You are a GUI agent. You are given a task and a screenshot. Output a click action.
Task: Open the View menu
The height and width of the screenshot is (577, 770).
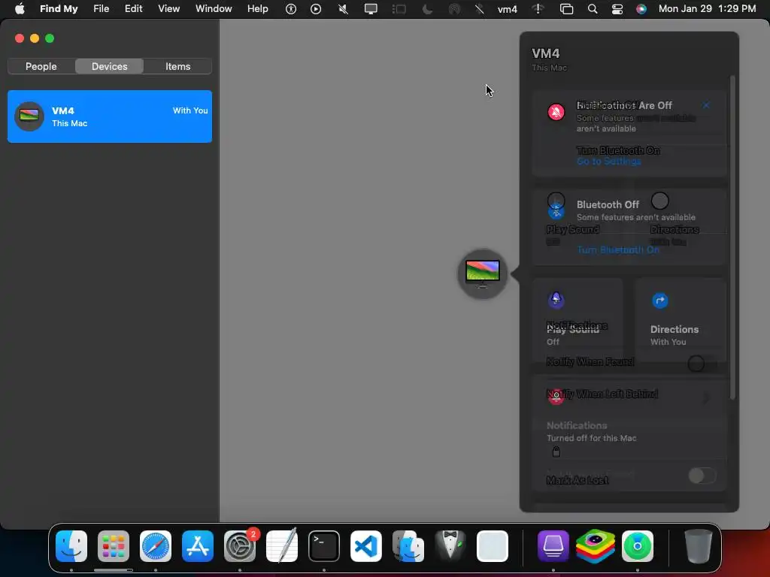click(169, 9)
